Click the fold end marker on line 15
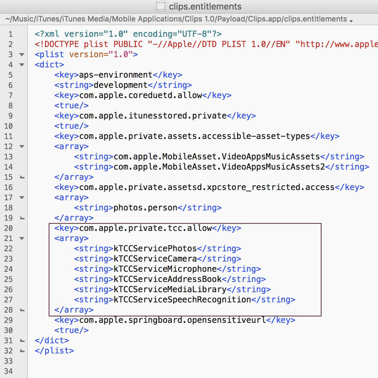 (22, 177)
